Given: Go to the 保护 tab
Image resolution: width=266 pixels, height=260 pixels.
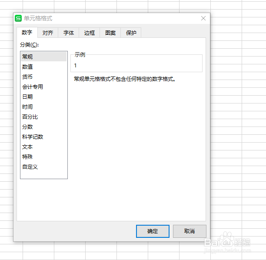Looking at the screenshot, I should coord(131,33).
